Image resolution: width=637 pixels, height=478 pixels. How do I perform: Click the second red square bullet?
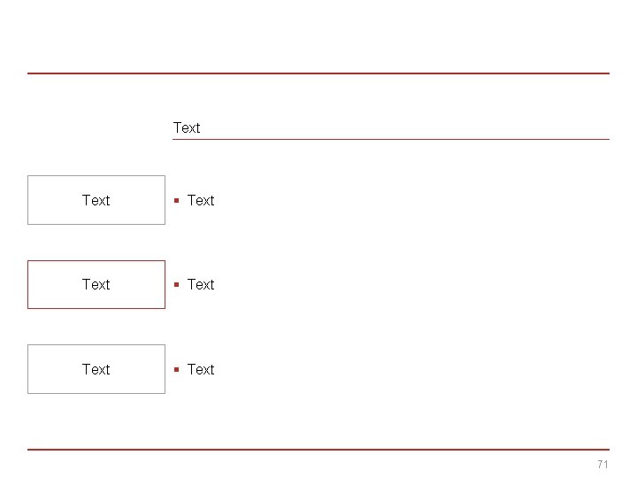(x=176, y=284)
